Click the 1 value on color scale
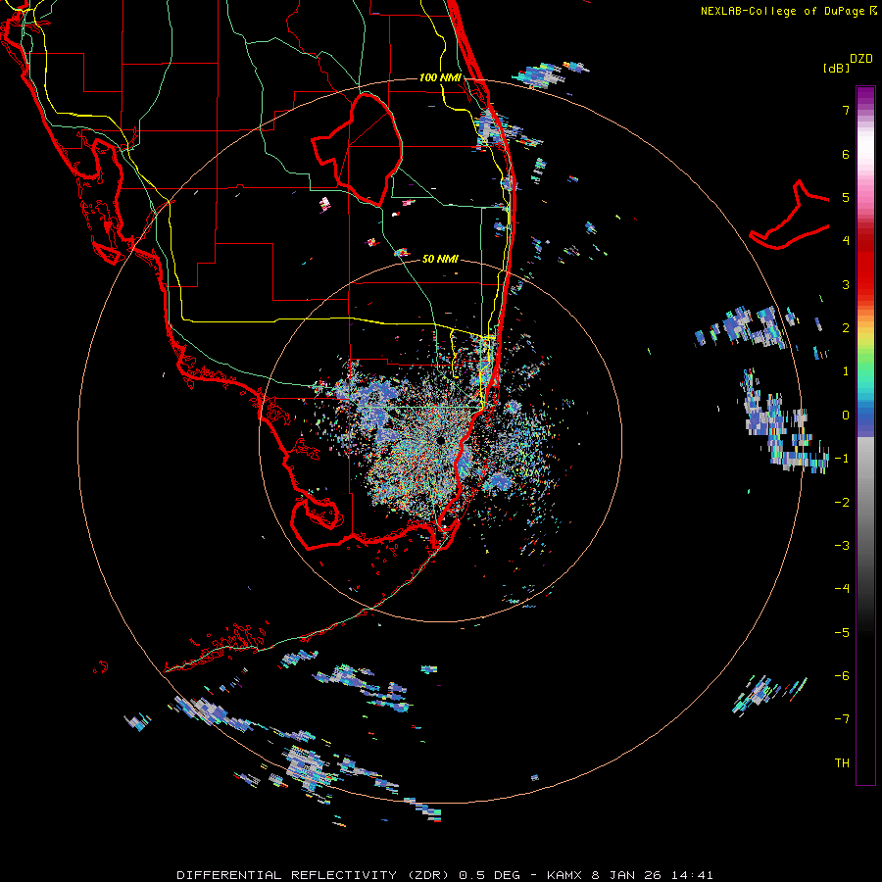The image size is (882, 882). (846, 371)
